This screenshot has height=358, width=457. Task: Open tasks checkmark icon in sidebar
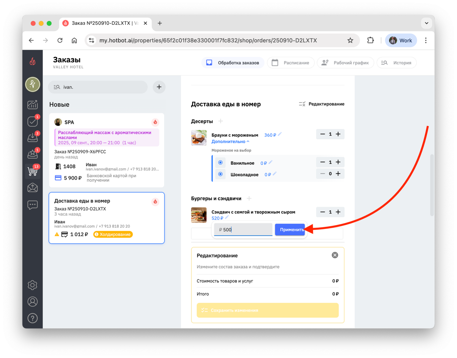tap(33, 121)
